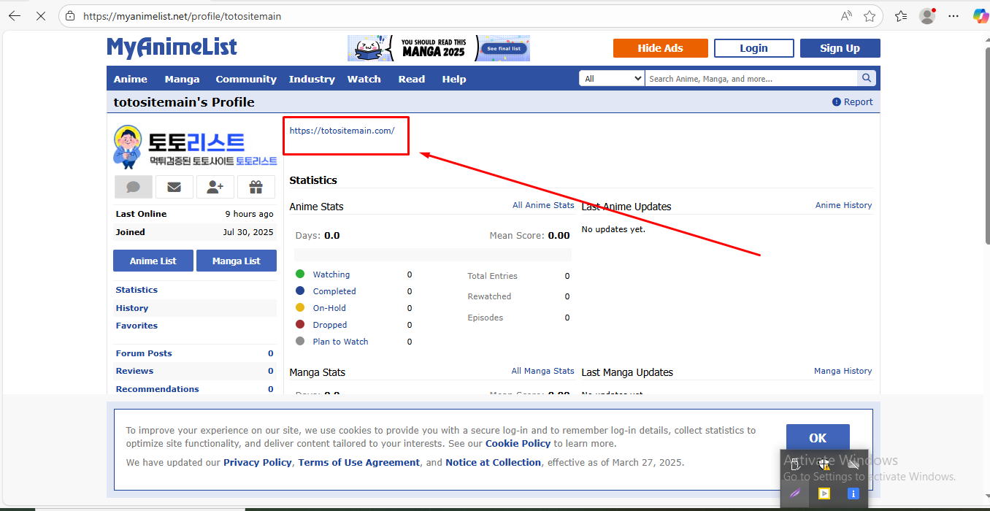Screen dimensions: 990x511
Task: Click the search magnifier icon
Action: (866, 79)
